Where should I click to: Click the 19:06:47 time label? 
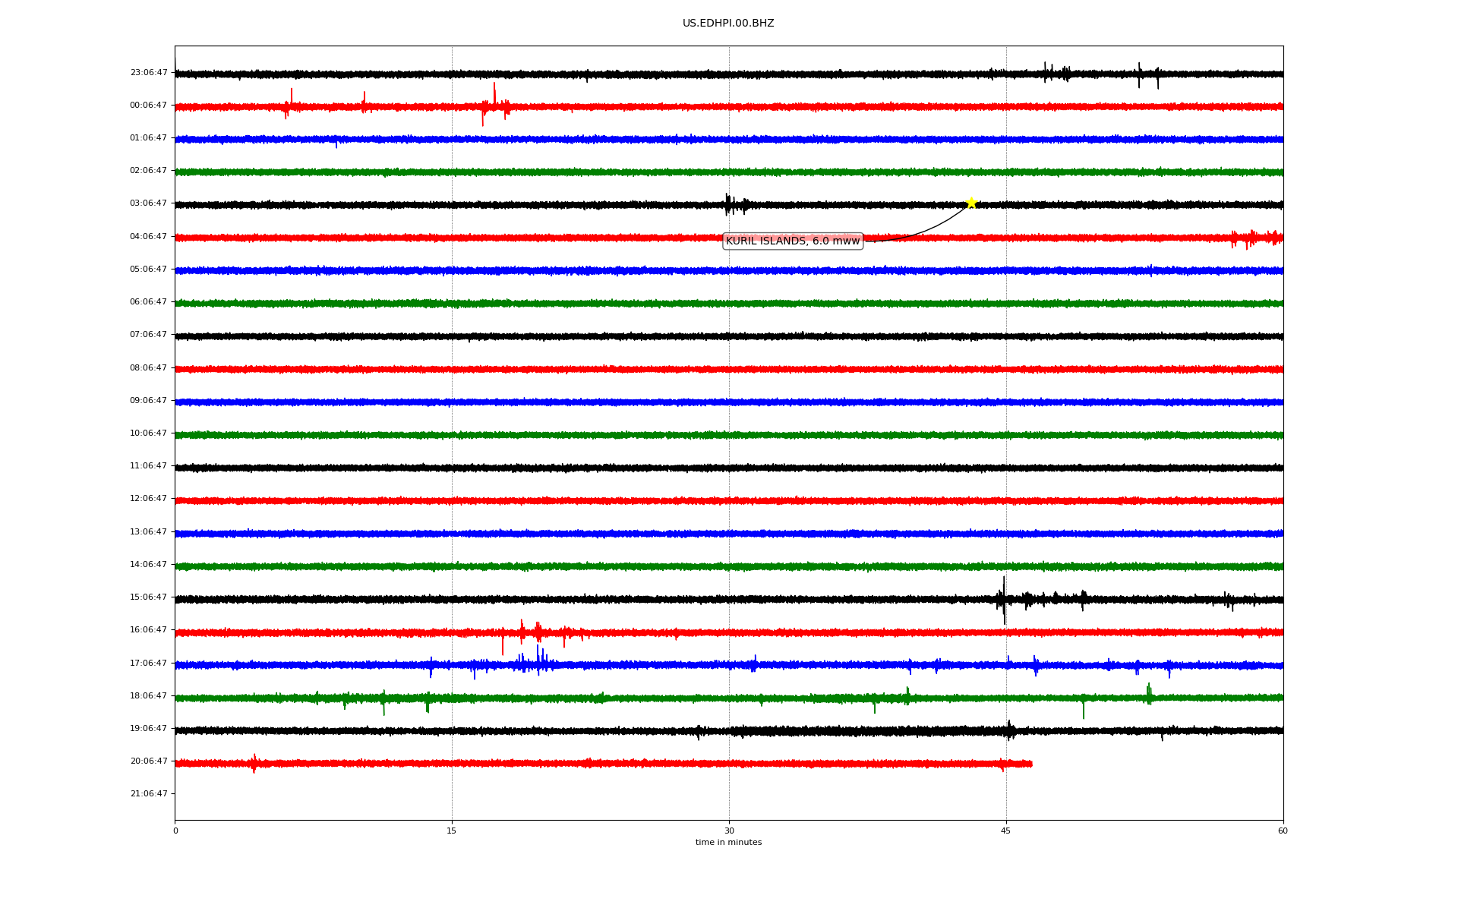coord(149,729)
